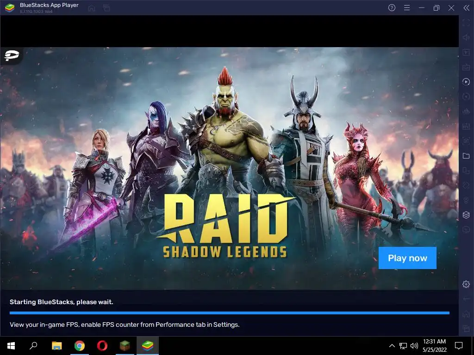This screenshot has width=474, height=355.
Task: Collapse the side toolbar with double-chevron icon
Action: click(x=467, y=8)
